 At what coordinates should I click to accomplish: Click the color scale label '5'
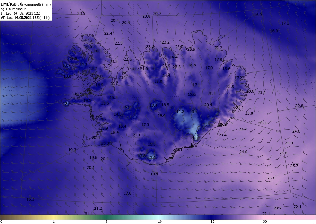(x=106, y=221)
